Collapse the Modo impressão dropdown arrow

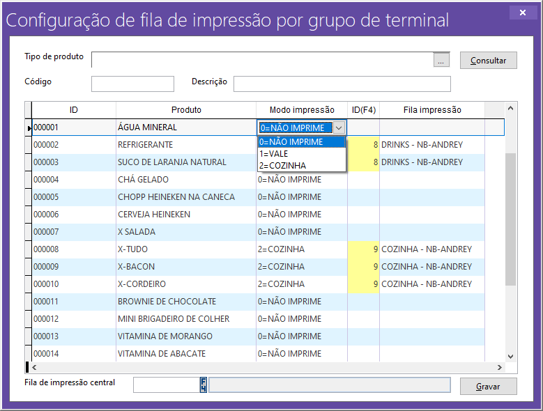pos(339,127)
